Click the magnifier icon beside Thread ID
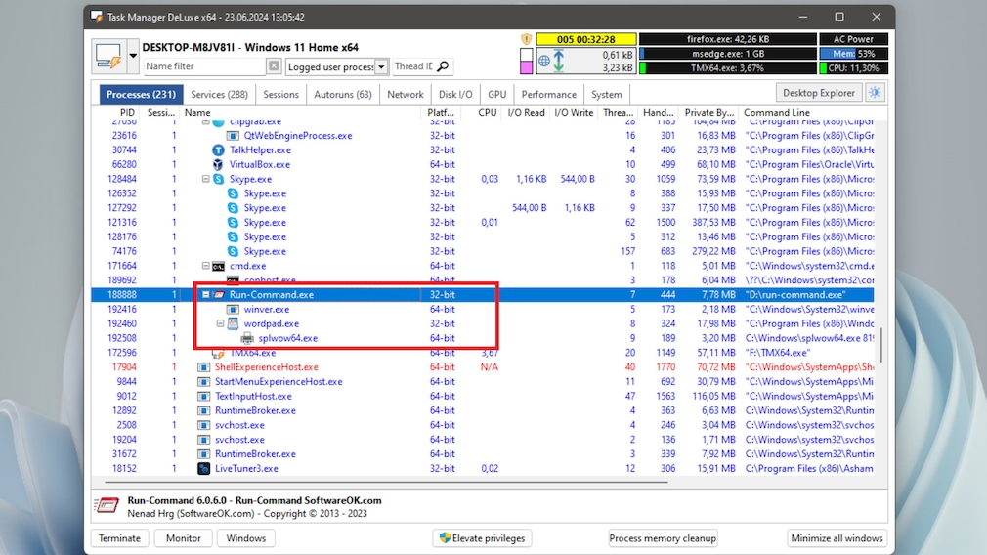The height and width of the screenshot is (555, 987). coord(443,66)
